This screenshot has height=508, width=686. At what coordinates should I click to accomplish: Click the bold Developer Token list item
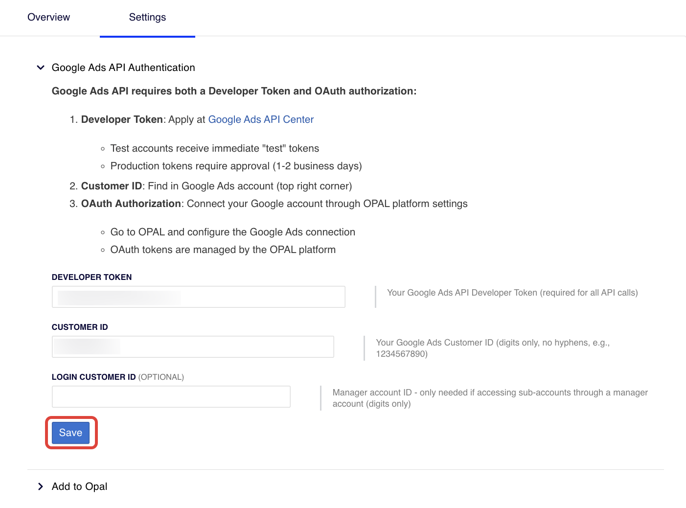click(x=122, y=119)
